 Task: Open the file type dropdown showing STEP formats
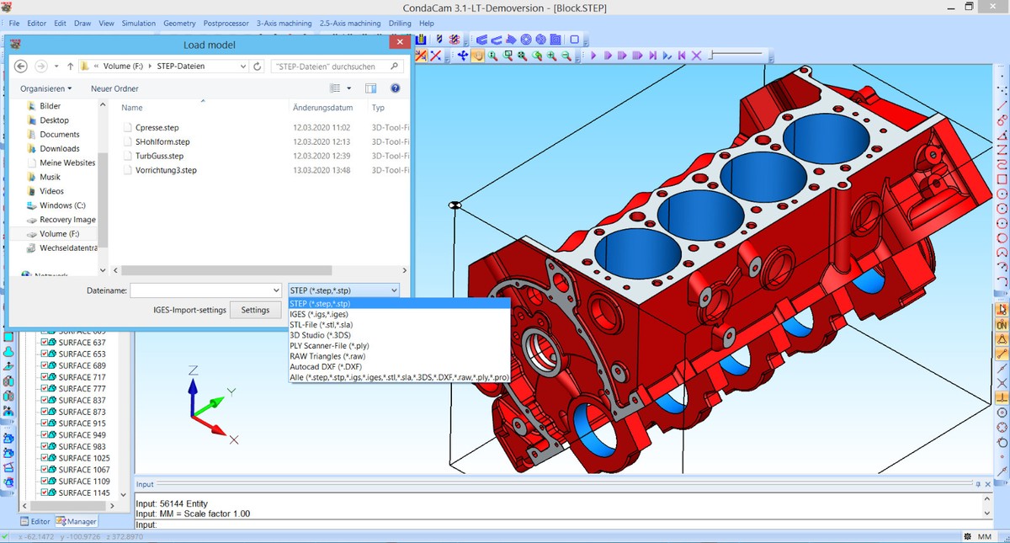395,290
